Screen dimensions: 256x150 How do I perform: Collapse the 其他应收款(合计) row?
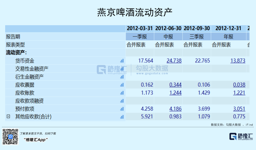8,116
